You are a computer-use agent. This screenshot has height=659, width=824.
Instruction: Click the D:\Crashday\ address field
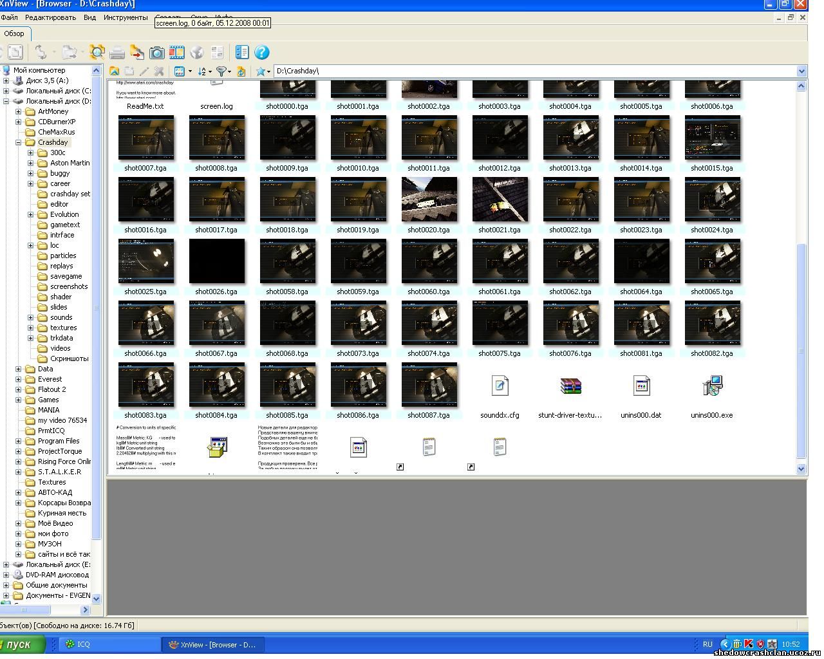[x=534, y=71]
